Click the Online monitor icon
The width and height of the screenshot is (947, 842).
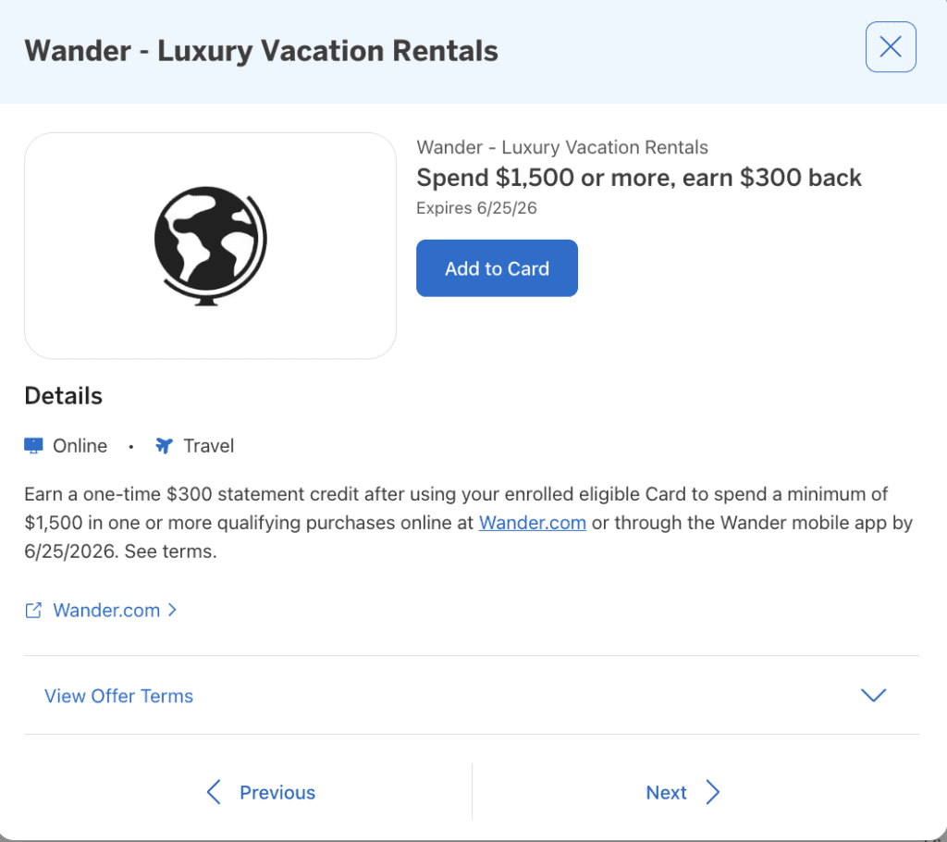33,446
